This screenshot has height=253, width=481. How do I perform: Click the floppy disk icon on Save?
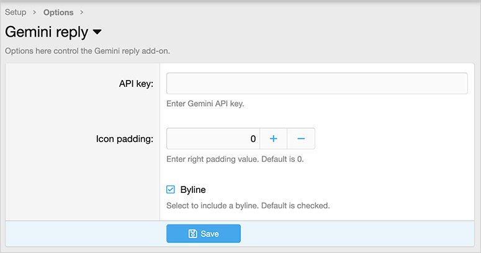(x=192, y=234)
